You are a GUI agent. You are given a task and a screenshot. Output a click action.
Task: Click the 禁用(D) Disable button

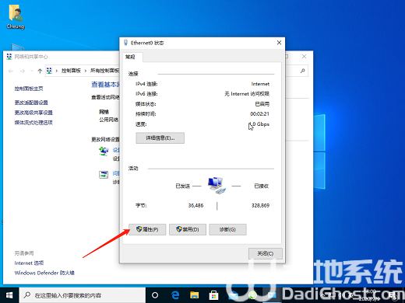click(188, 229)
